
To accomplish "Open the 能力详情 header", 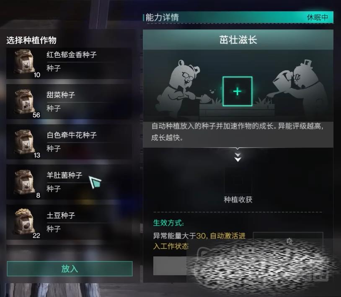I will coord(162,18).
